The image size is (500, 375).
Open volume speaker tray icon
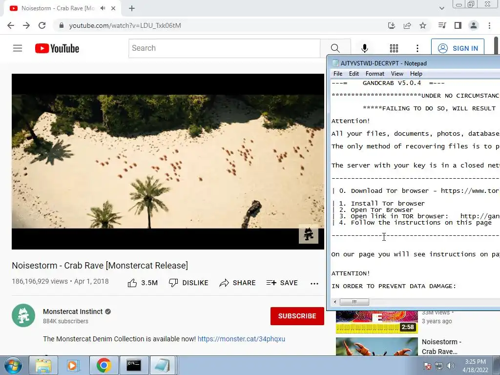pos(451,366)
